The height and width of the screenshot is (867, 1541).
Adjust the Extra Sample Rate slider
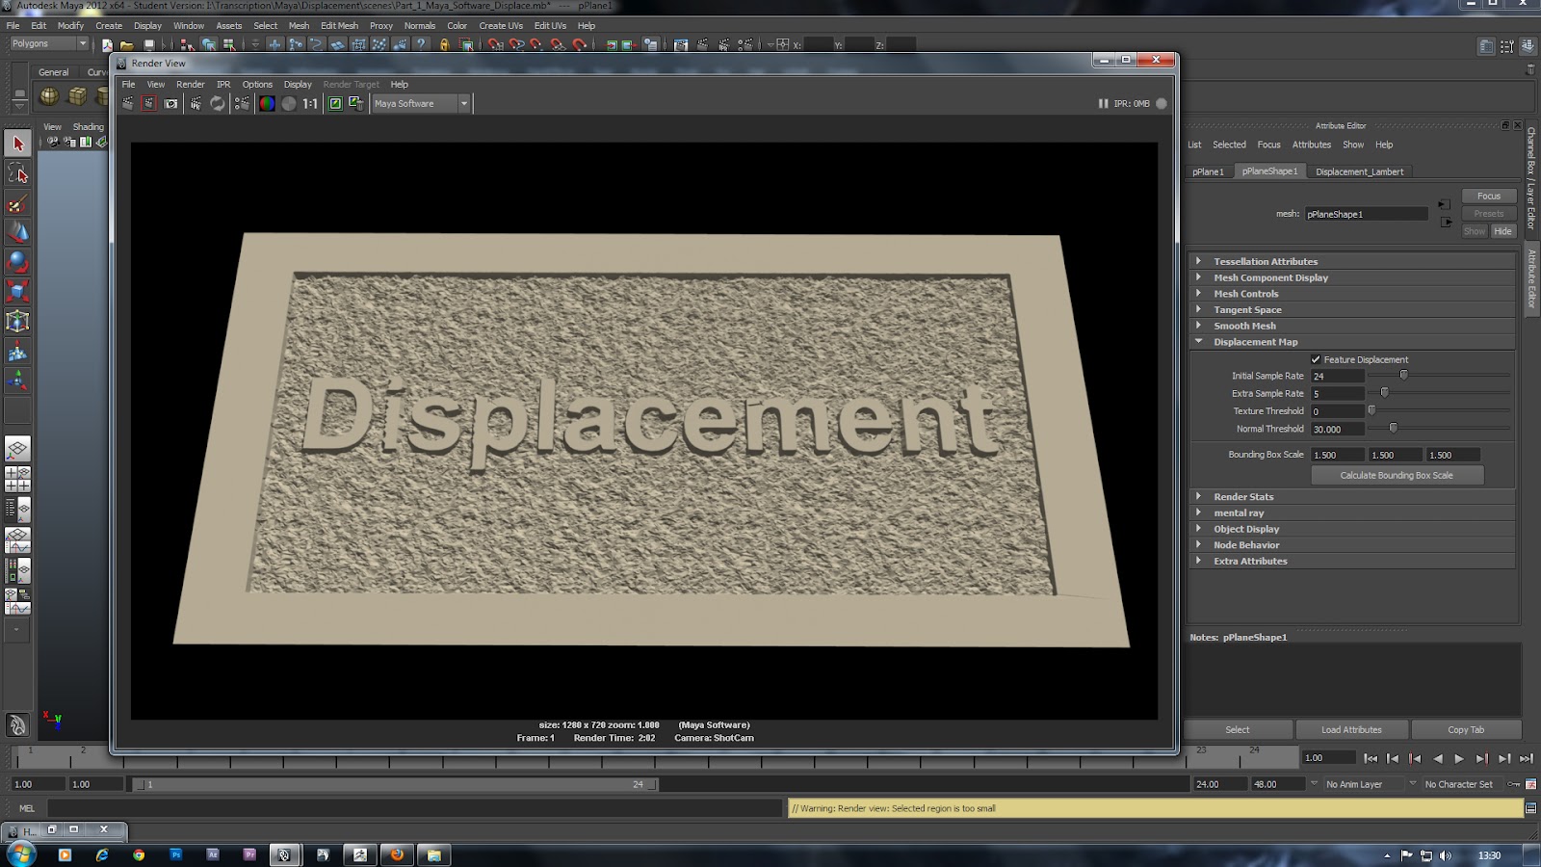pyautogui.click(x=1384, y=393)
